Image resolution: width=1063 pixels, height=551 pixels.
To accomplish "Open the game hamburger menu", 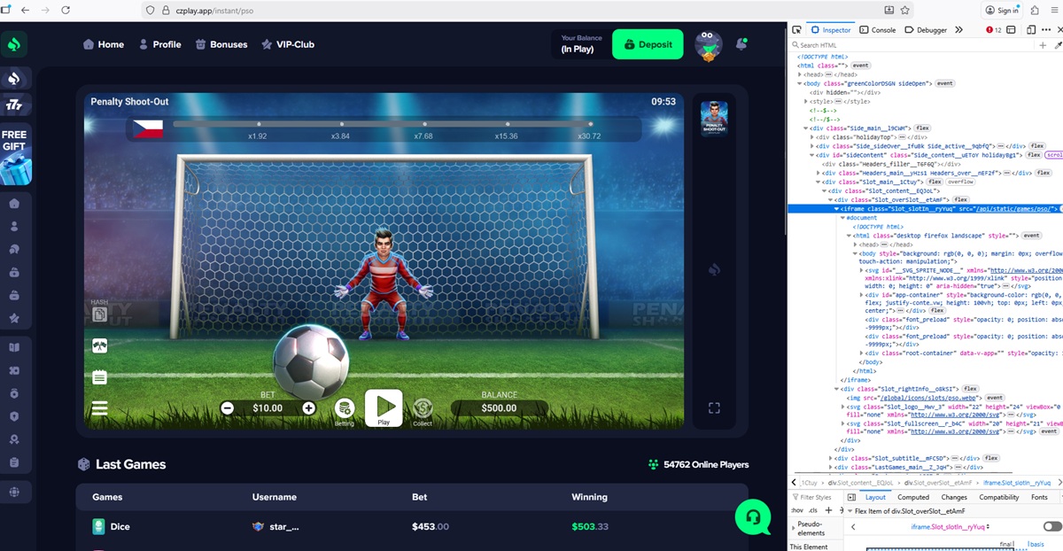I will click(99, 408).
